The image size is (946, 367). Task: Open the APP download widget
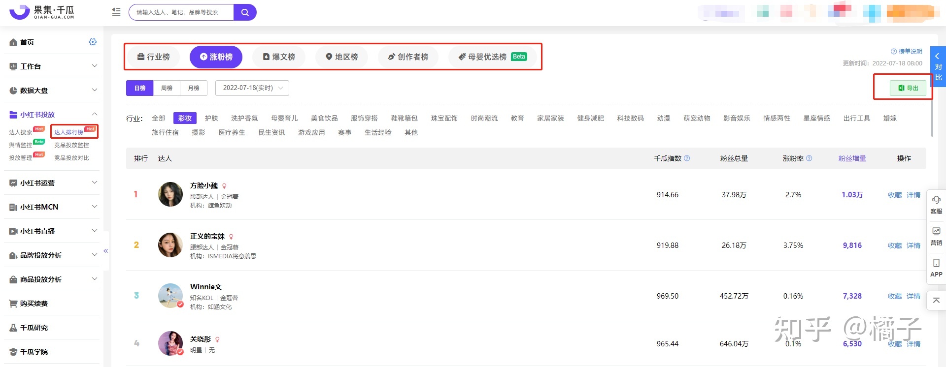[x=936, y=268]
